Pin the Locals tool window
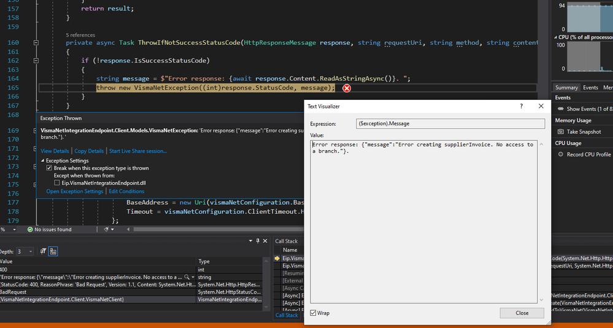This screenshot has height=328, width=613. (258, 241)
